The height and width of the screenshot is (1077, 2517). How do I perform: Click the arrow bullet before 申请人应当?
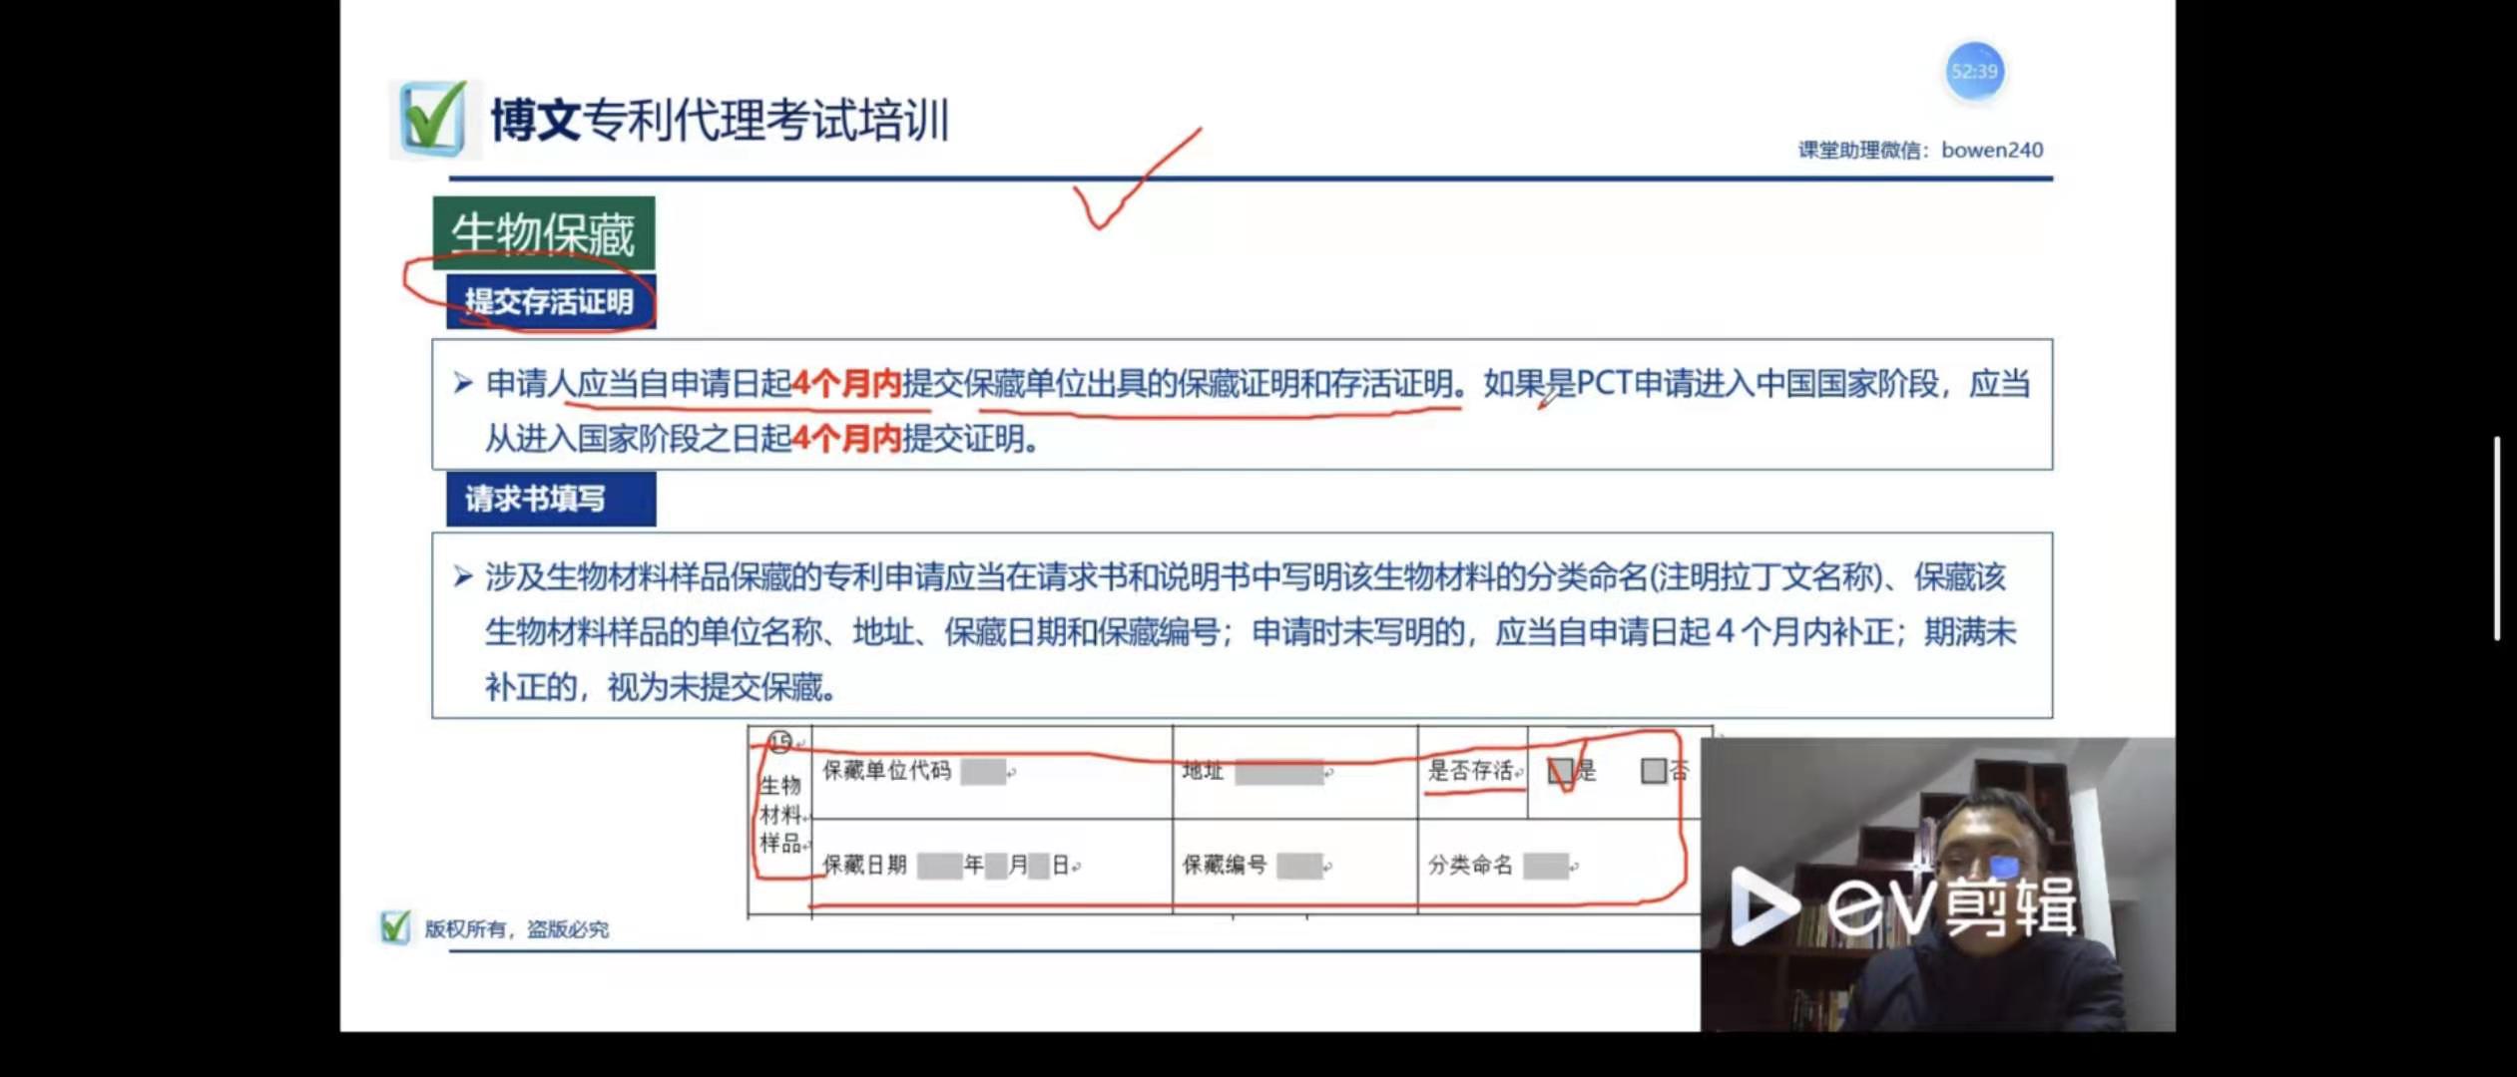462,383
